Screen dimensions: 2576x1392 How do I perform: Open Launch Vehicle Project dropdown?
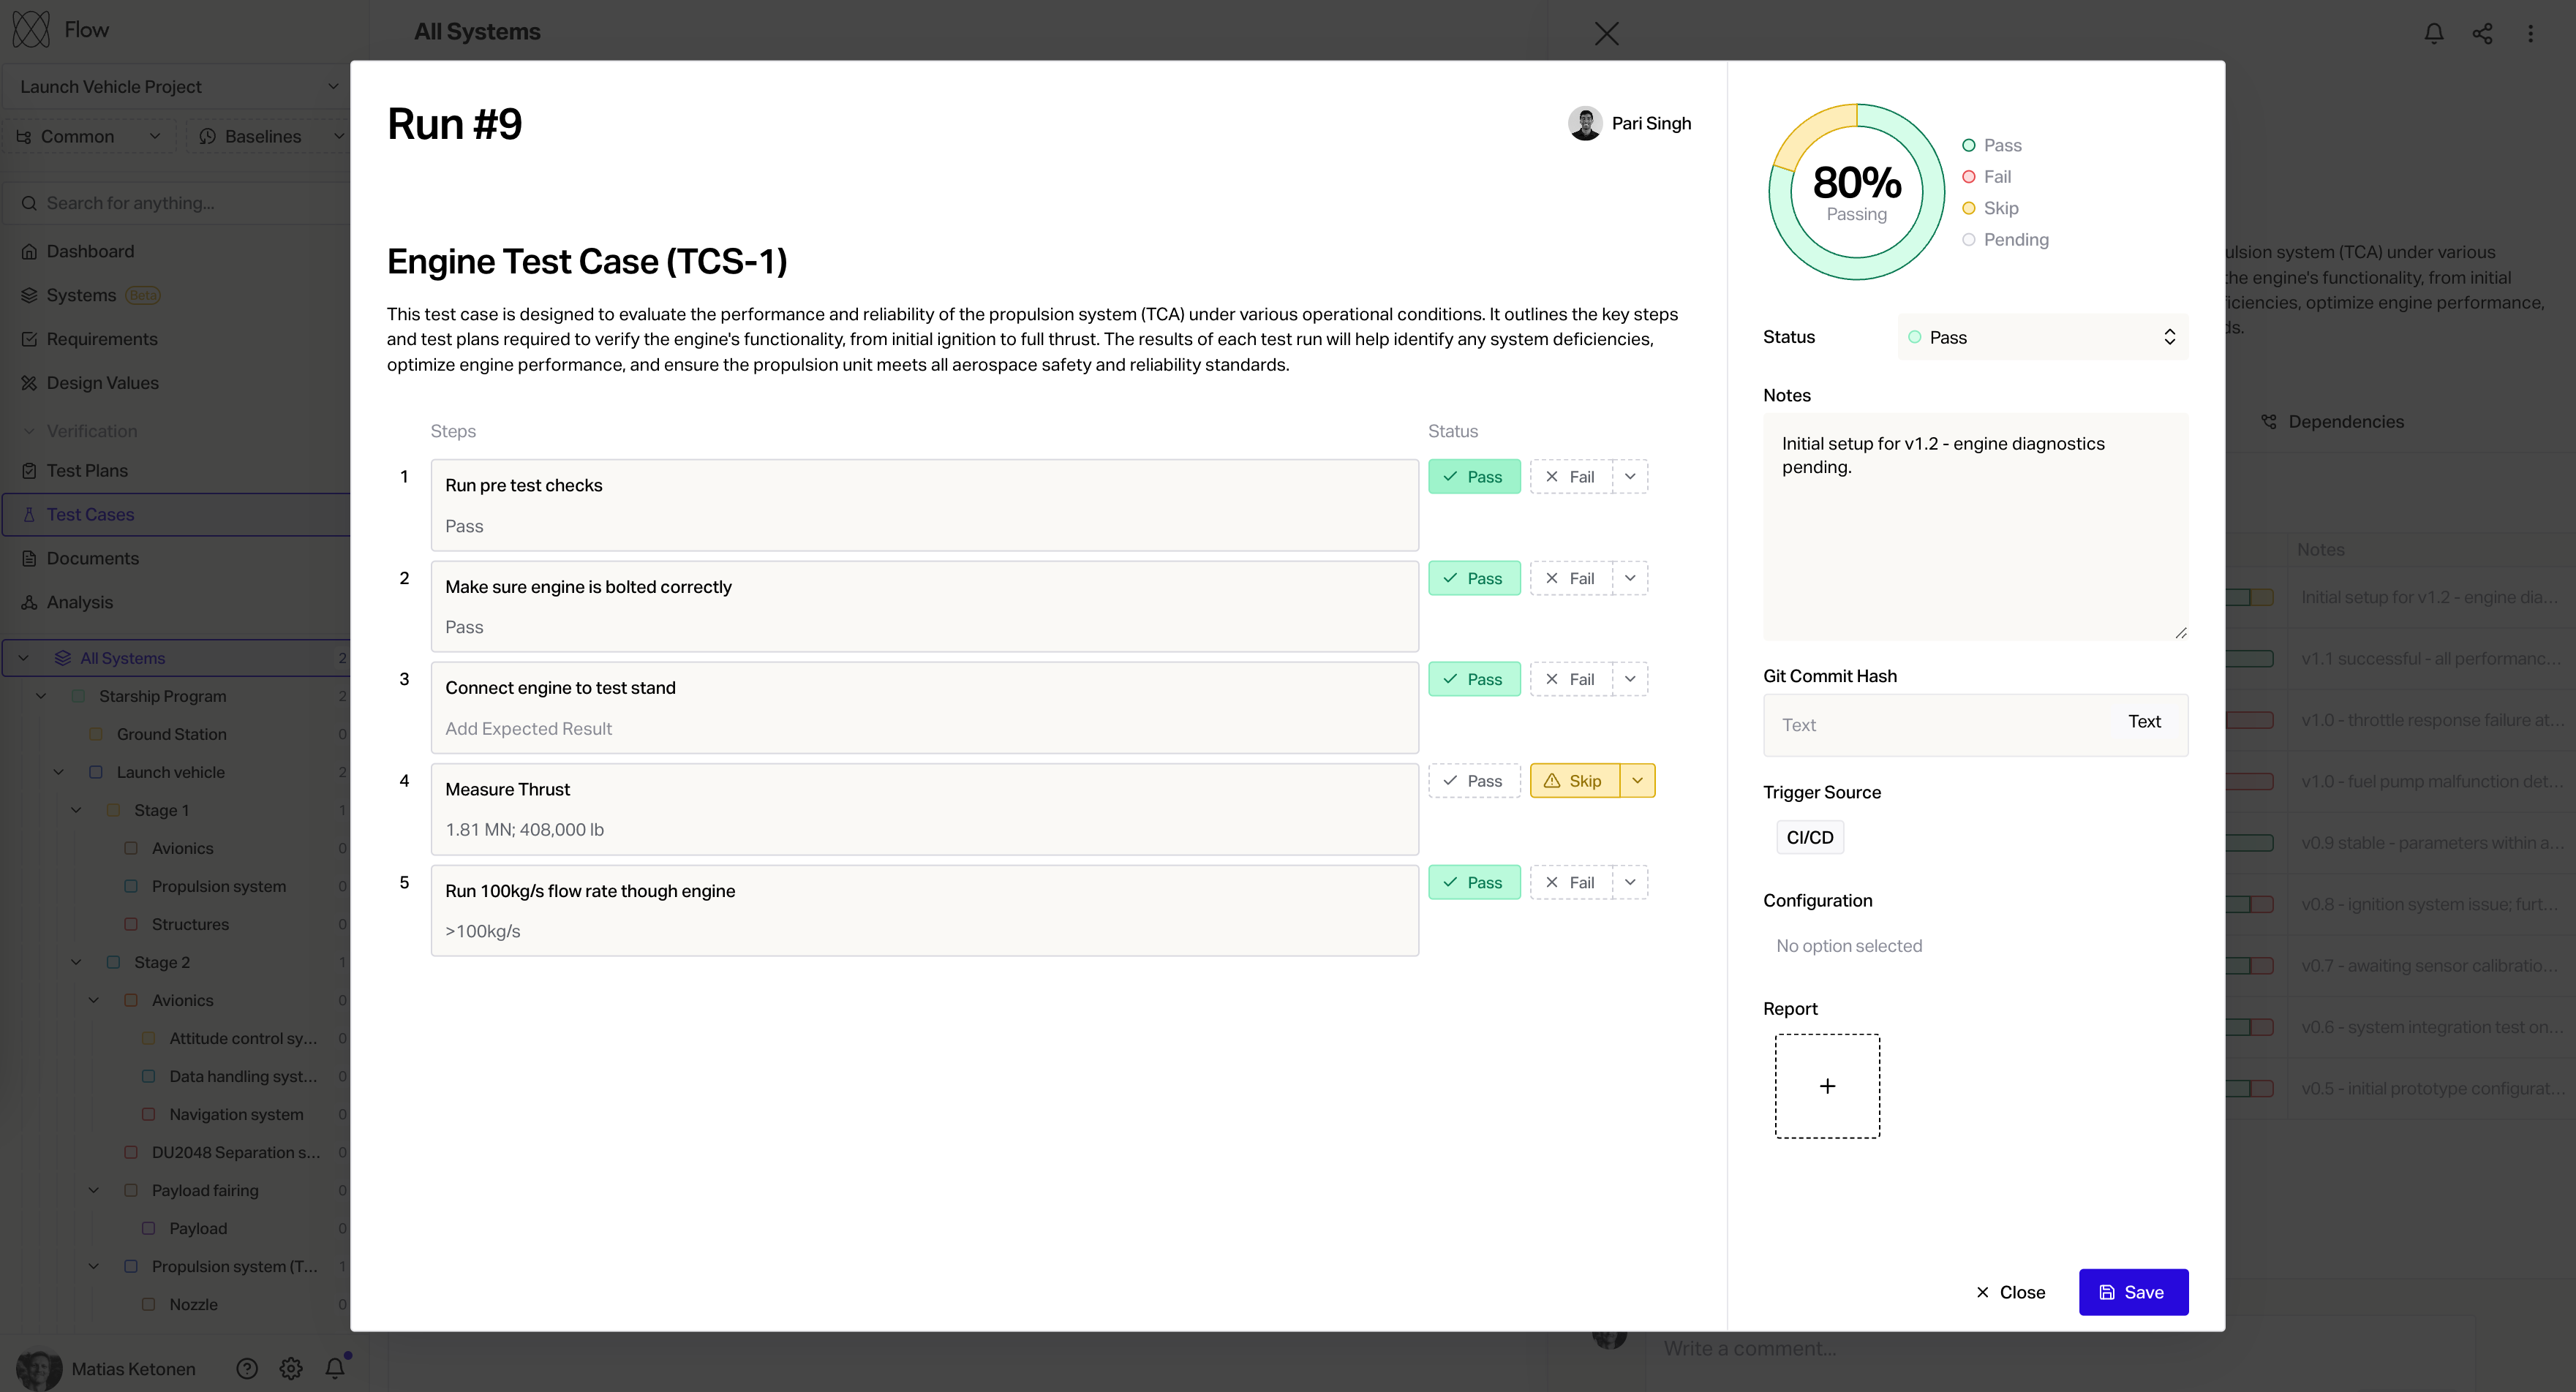(176, 87)
